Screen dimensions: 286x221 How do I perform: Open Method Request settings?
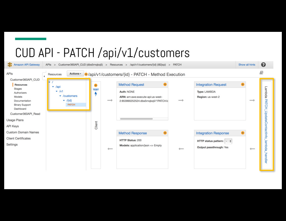point(131,84)
